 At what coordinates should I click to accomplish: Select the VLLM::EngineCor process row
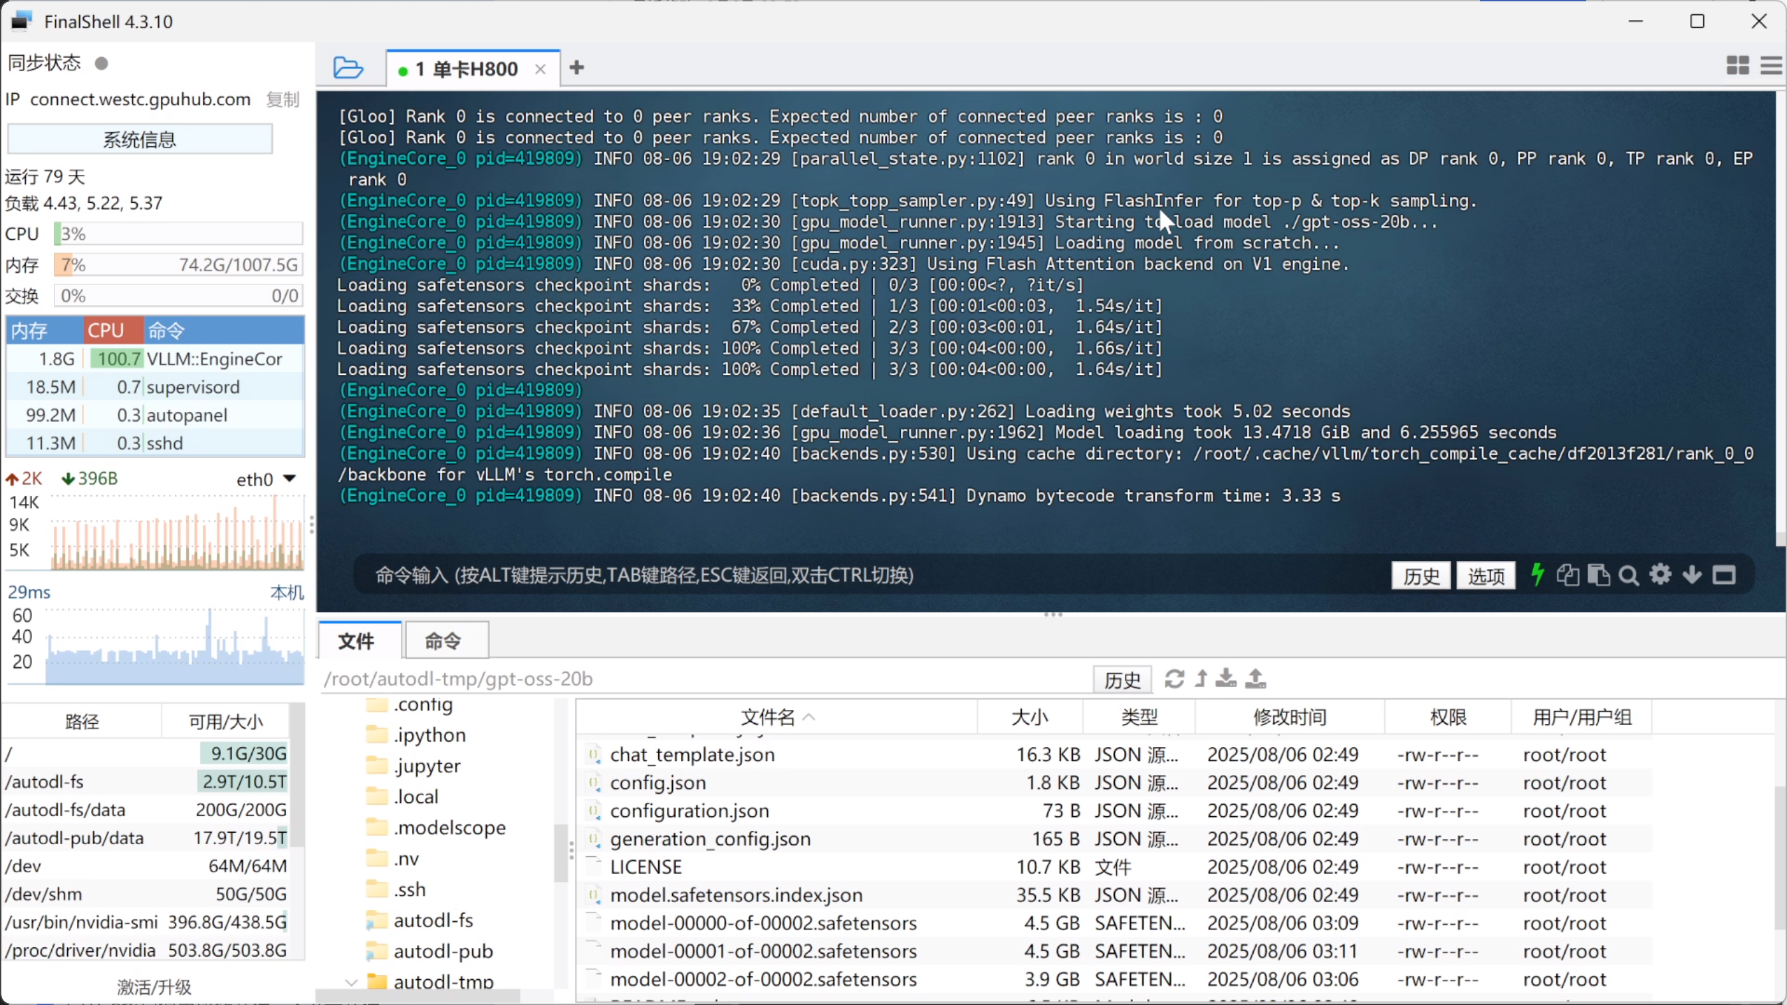coord(156,358)
